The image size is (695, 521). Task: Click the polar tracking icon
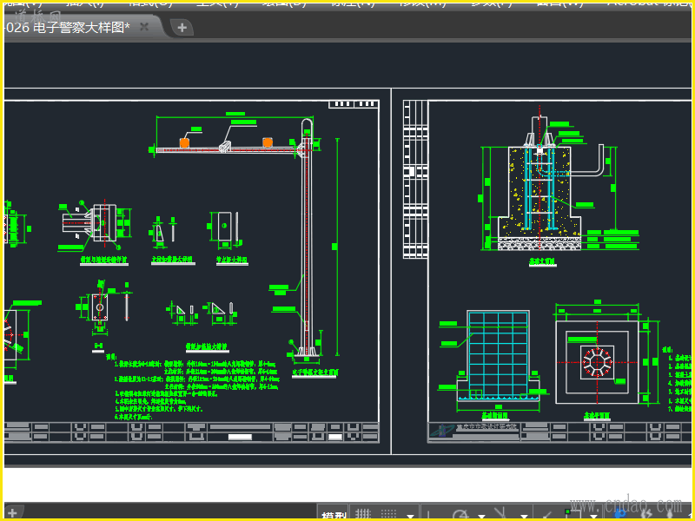click(x=460, y=515)
